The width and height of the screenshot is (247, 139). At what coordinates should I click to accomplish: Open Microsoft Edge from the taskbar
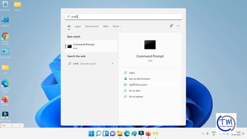127,134
